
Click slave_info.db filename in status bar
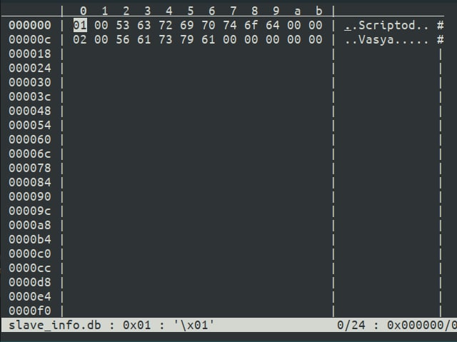tap(55, 325)
